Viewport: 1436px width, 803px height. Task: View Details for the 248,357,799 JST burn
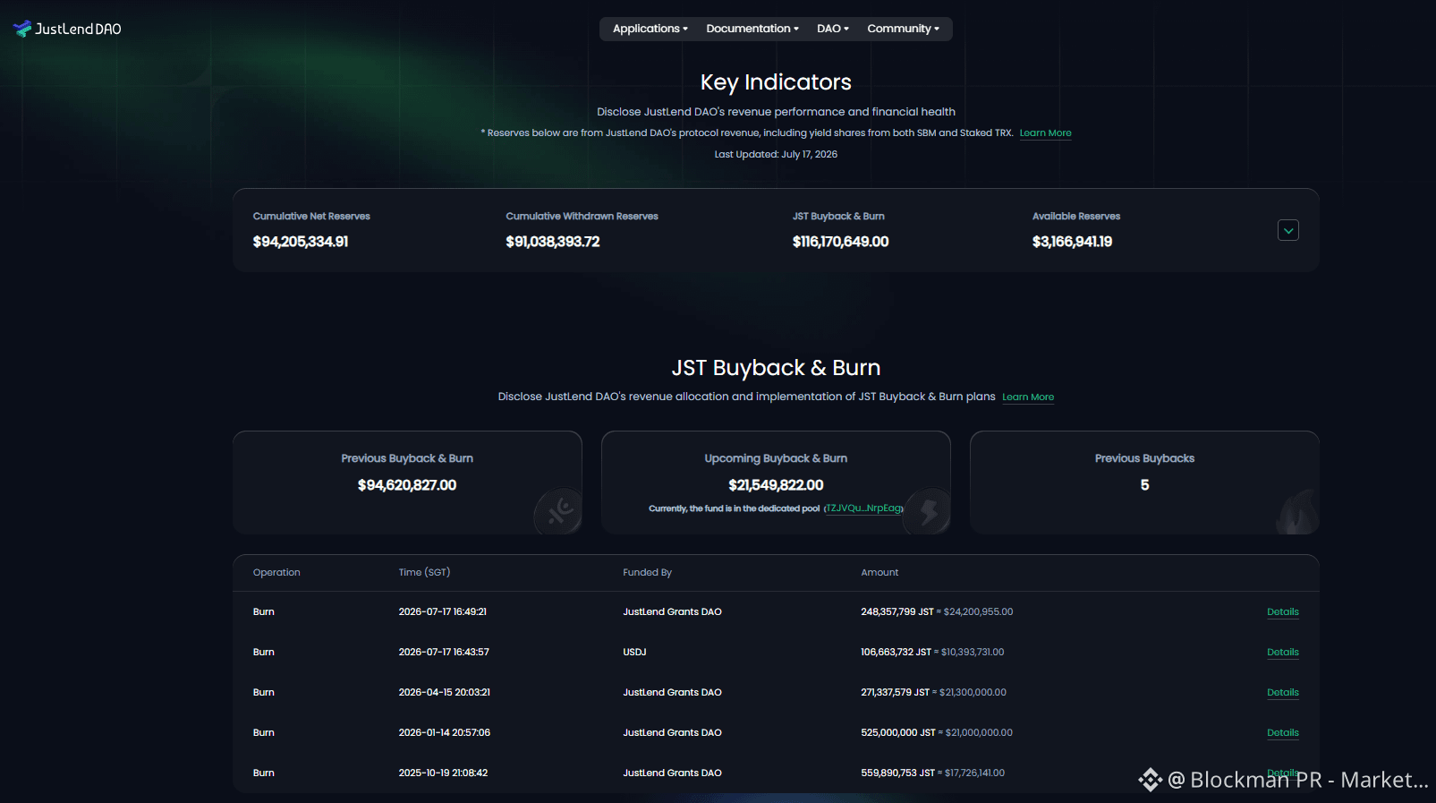pyautogui.click(x=1283, y=611)
